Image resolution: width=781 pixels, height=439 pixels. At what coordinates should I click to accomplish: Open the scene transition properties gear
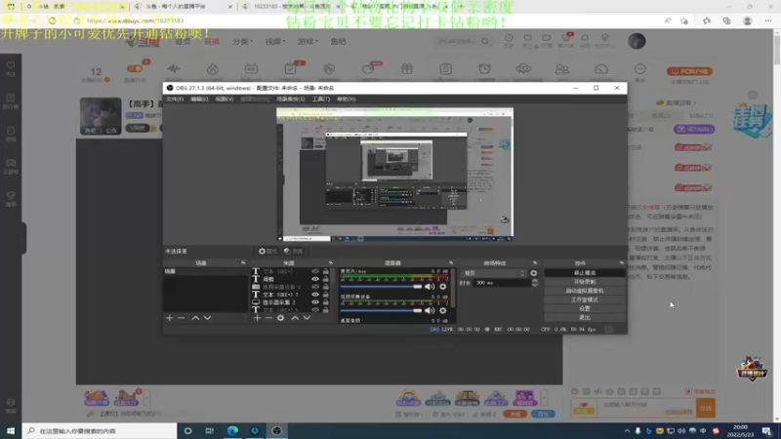tap(534, 273)
